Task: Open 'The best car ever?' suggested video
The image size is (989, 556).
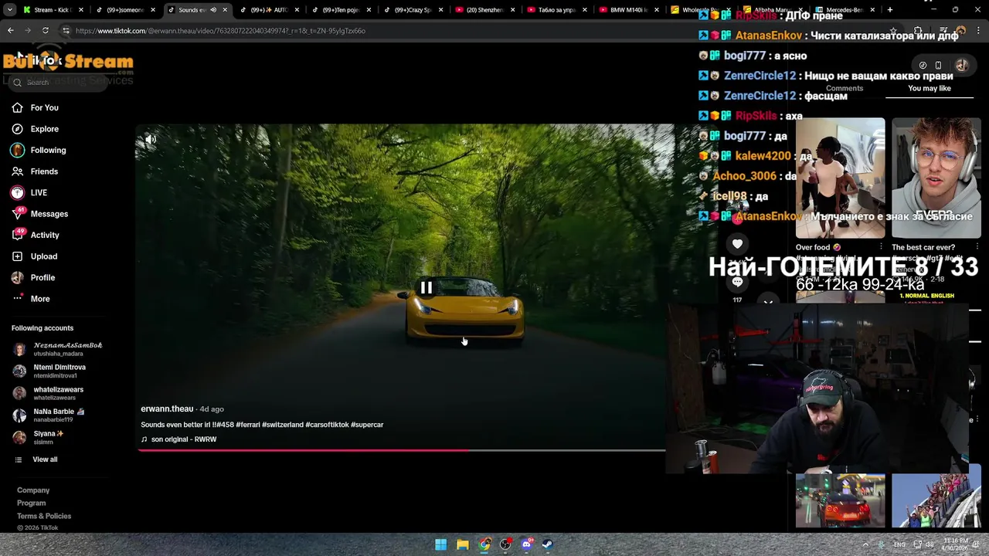Action: (936, 178)
